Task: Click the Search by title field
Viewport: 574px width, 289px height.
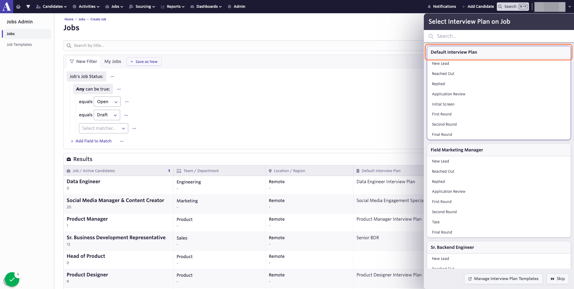Action: coord(244,46)
